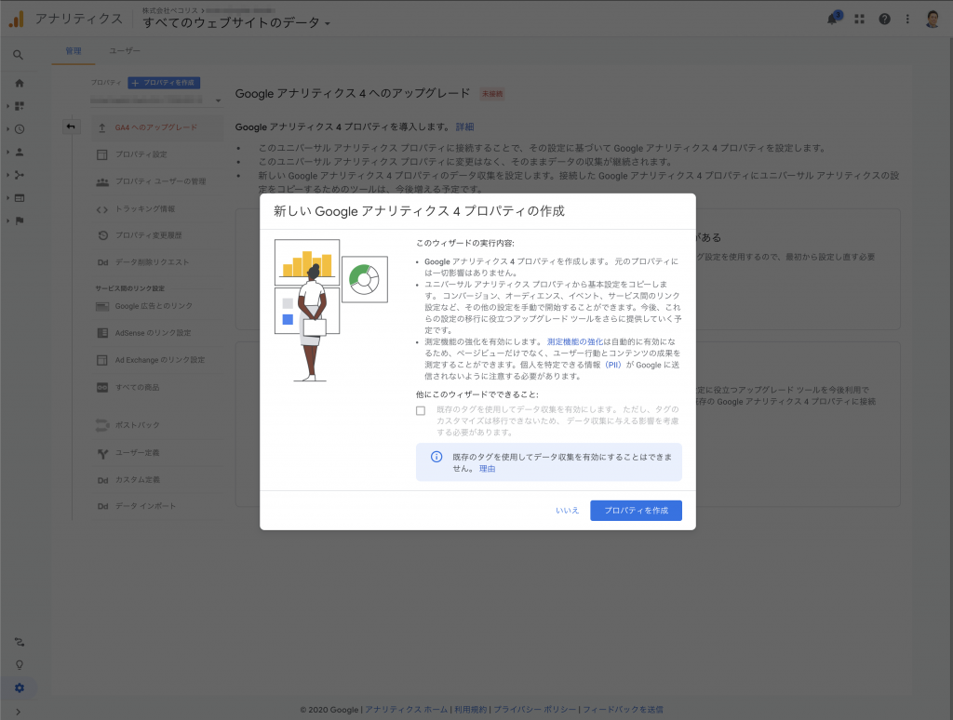
Task: Open プロパティ ユーザーの管理 item
Action: (x=156, y=181)
